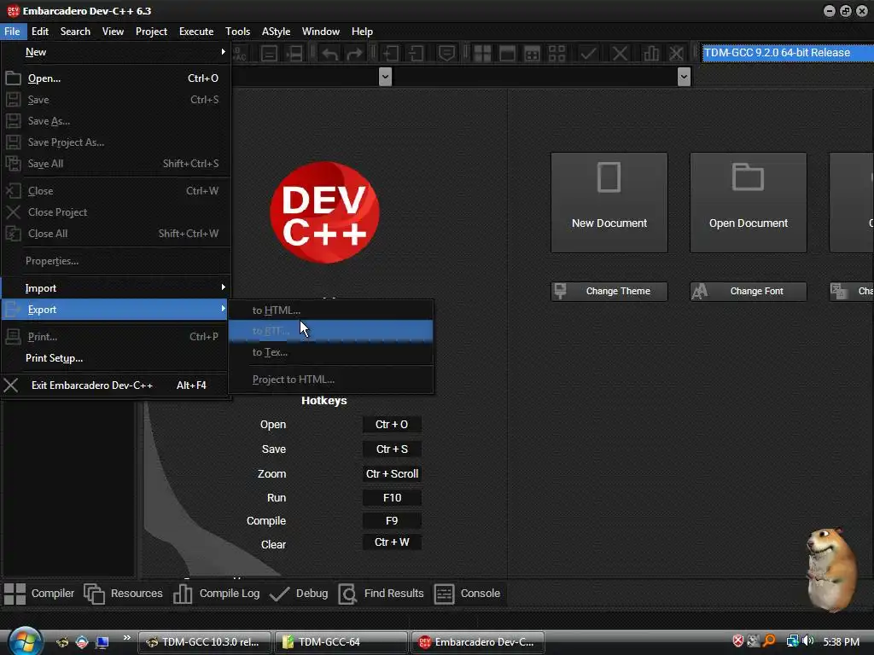The width and height of the screenshot is (874, 655).
Task: Click the Run window-shaped toolbar icon
Action: tap(507, 54)
